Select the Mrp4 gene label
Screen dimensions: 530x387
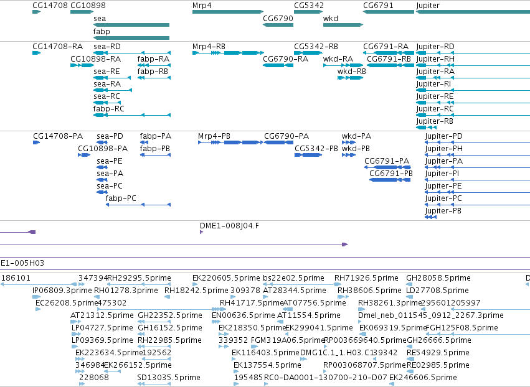(x=202, y=6)
